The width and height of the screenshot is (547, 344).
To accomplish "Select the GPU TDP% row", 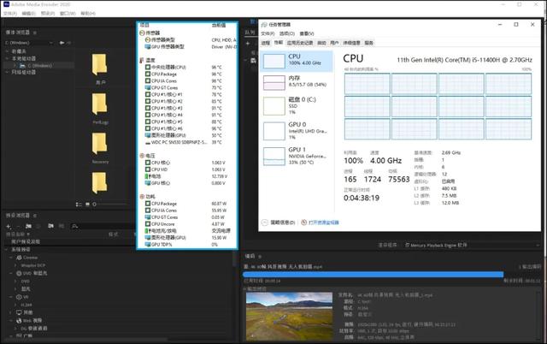I will pyautogui.click(x=186, y=245).
